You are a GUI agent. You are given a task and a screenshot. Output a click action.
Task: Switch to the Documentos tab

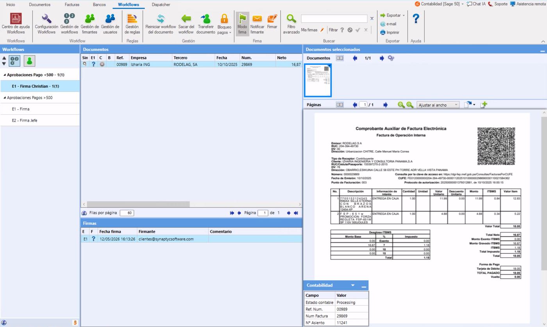point(39,5)
